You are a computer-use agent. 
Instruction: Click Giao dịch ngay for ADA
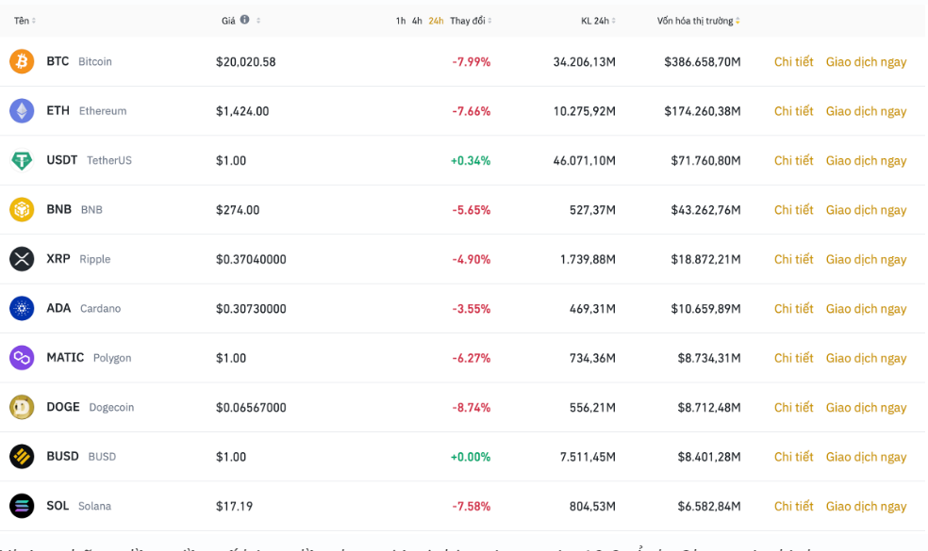tap(866, 309)
